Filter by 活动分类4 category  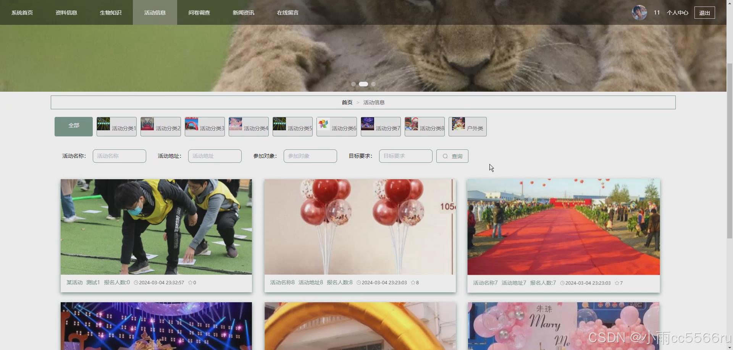pos(249,126)
